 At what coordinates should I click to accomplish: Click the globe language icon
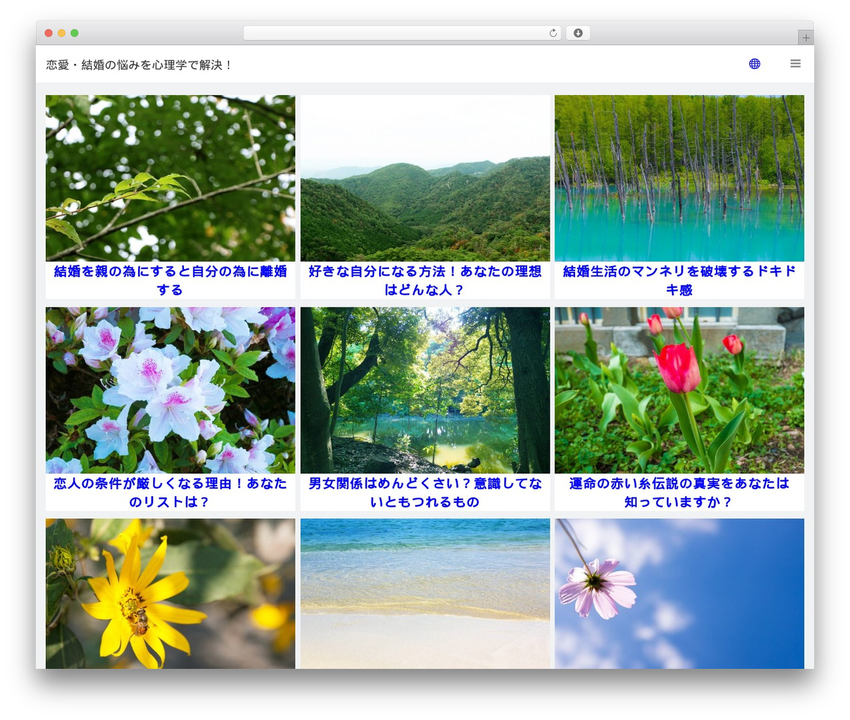[x=754, y=64]
